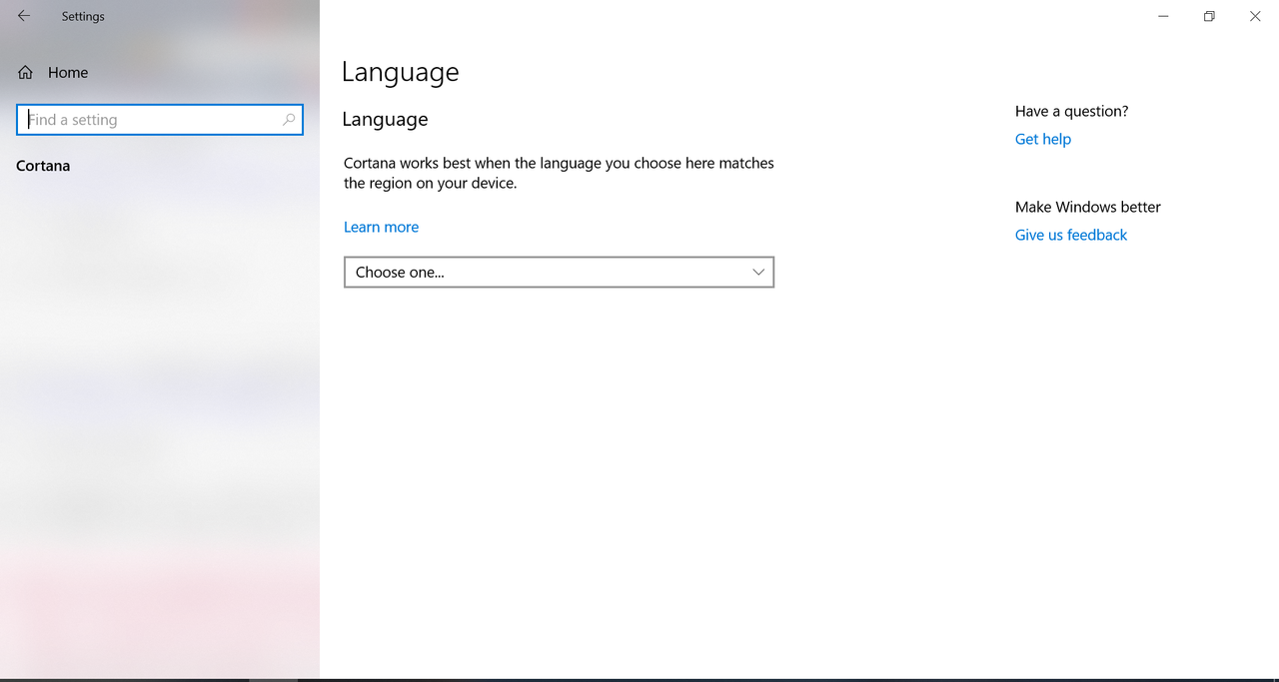Focus the Find a setting search box
Image resolution: width=1279 pixels, height=682 pixels.
click(160, 120)
